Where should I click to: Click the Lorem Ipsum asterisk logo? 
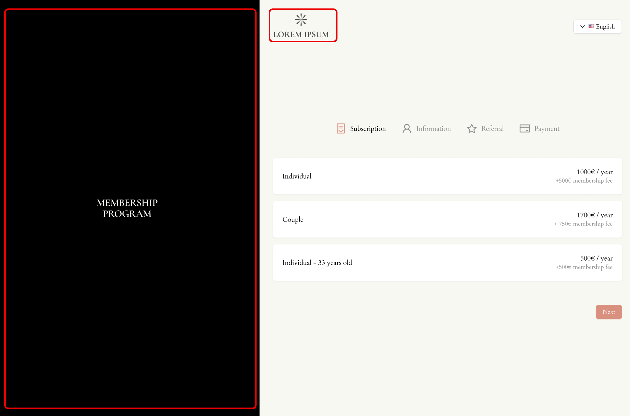[x=301, y=20]
